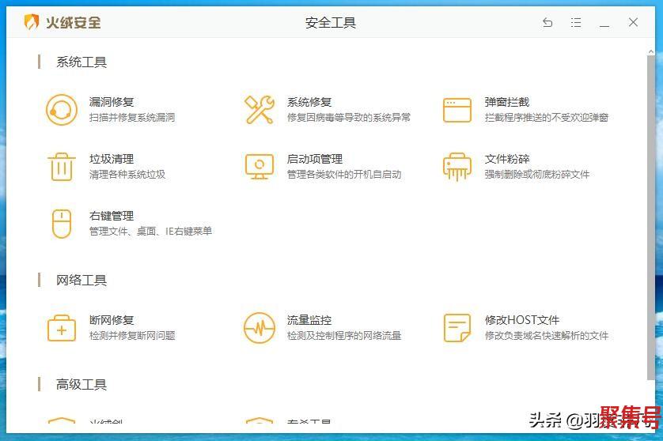Click the 漏洞修复 text label
Image resolution: width=663 pixels, height=441 pixels.
pyautogui.click(x=112, y=102)
